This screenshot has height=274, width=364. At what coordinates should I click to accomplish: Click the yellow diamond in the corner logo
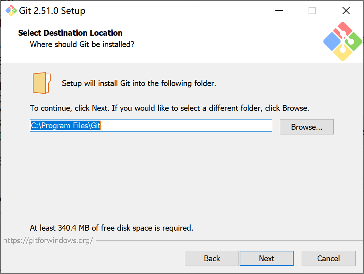click(x=340, y=55)
